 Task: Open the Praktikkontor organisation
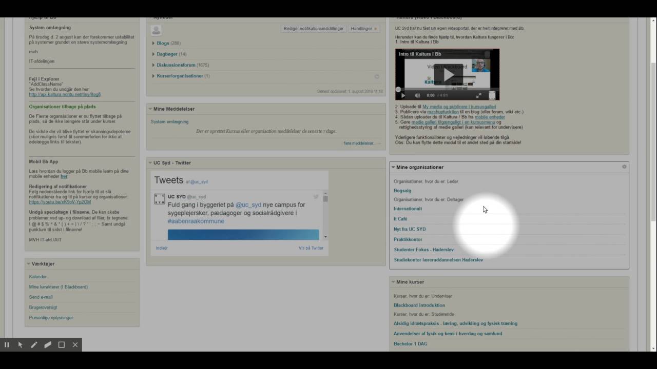[408, 239]
